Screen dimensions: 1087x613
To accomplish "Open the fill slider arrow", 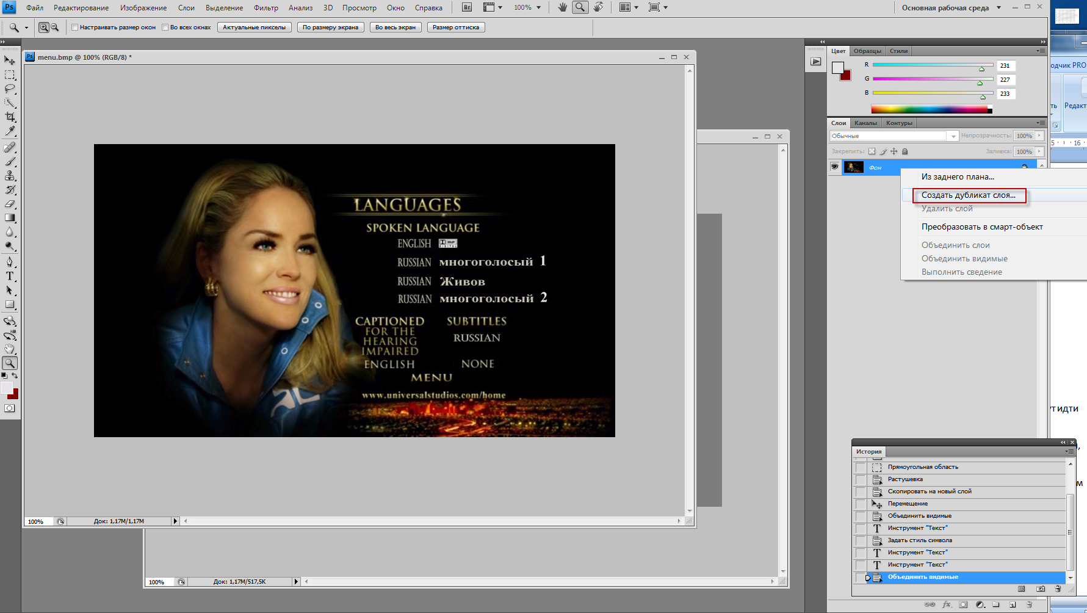I will pos(1039,151).
